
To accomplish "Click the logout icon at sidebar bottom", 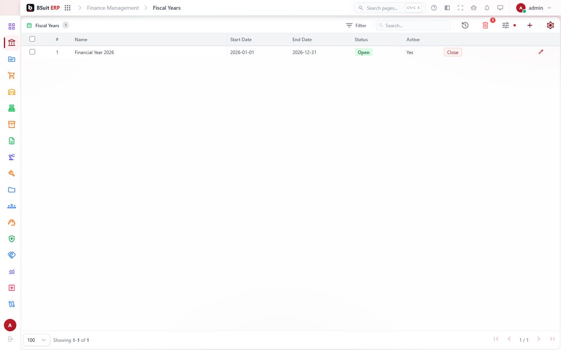I will pos(11,339).
